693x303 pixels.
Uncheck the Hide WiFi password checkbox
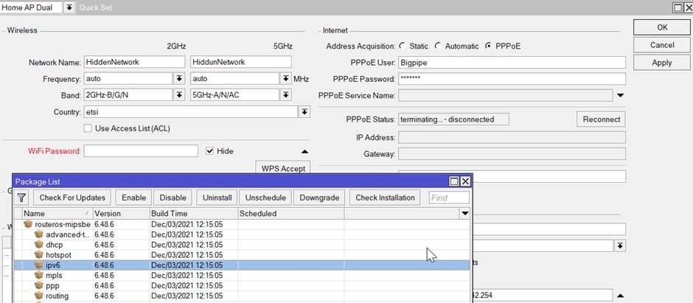209,151
